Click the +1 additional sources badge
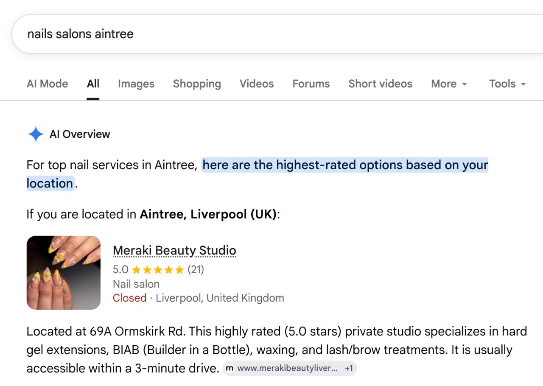Viewport: 543px width, 386px height. click(x=349, y=368)
